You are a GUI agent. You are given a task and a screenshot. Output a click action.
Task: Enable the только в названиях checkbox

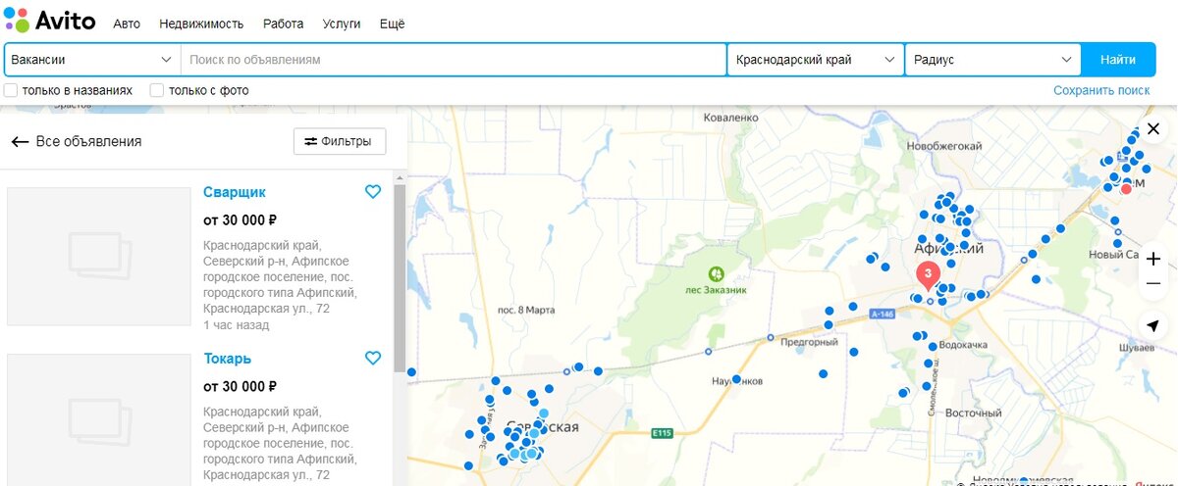[x=11, y=90]
